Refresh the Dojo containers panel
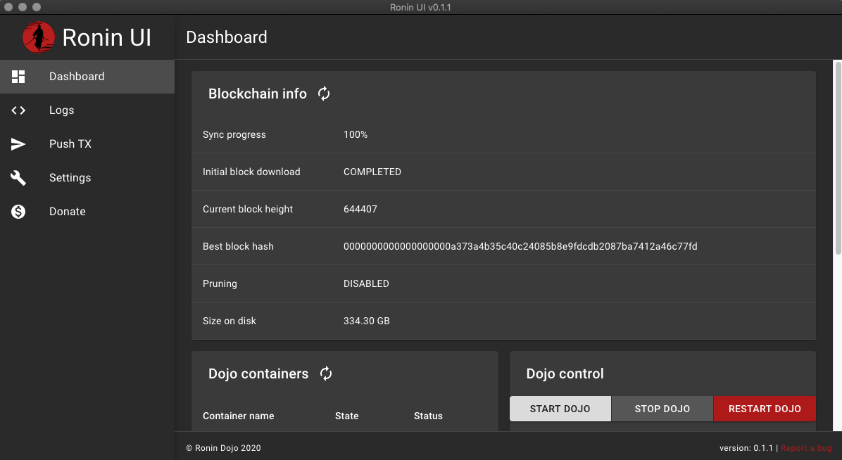842x460 pixels. 326,373
